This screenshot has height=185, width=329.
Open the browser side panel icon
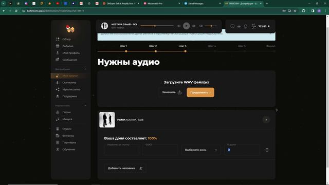click(x=313, y=11)
